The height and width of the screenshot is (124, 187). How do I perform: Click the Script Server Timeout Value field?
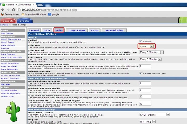(145, 97)
